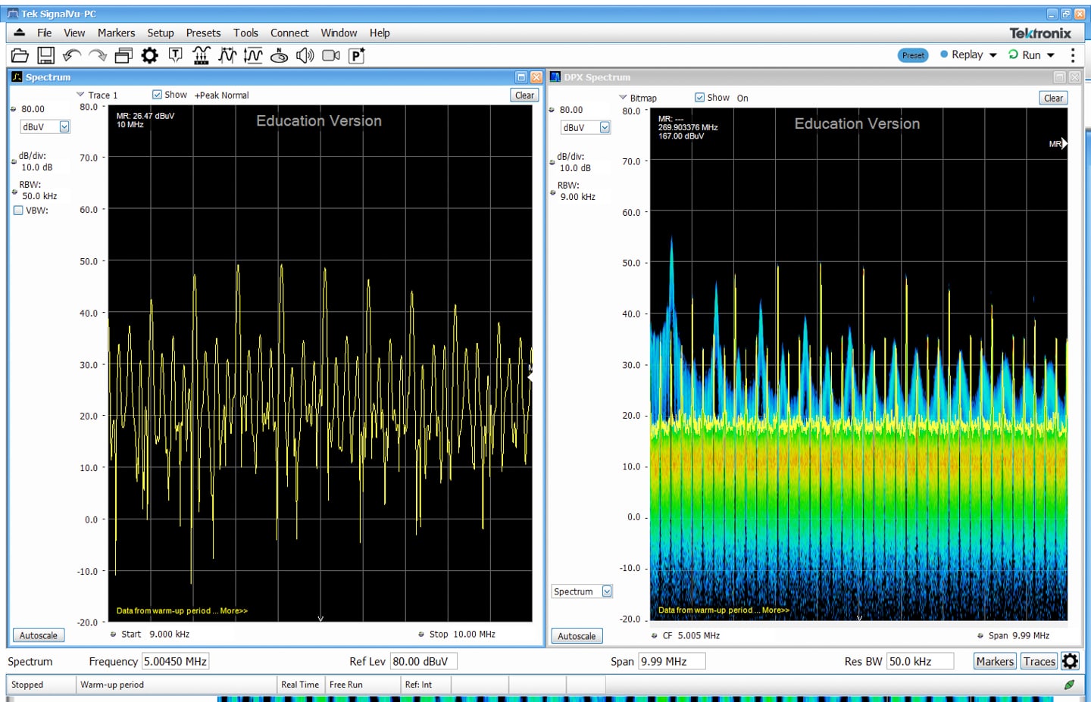
Task: Click the eject triangle icon beside File
Action: pos(20,33)
